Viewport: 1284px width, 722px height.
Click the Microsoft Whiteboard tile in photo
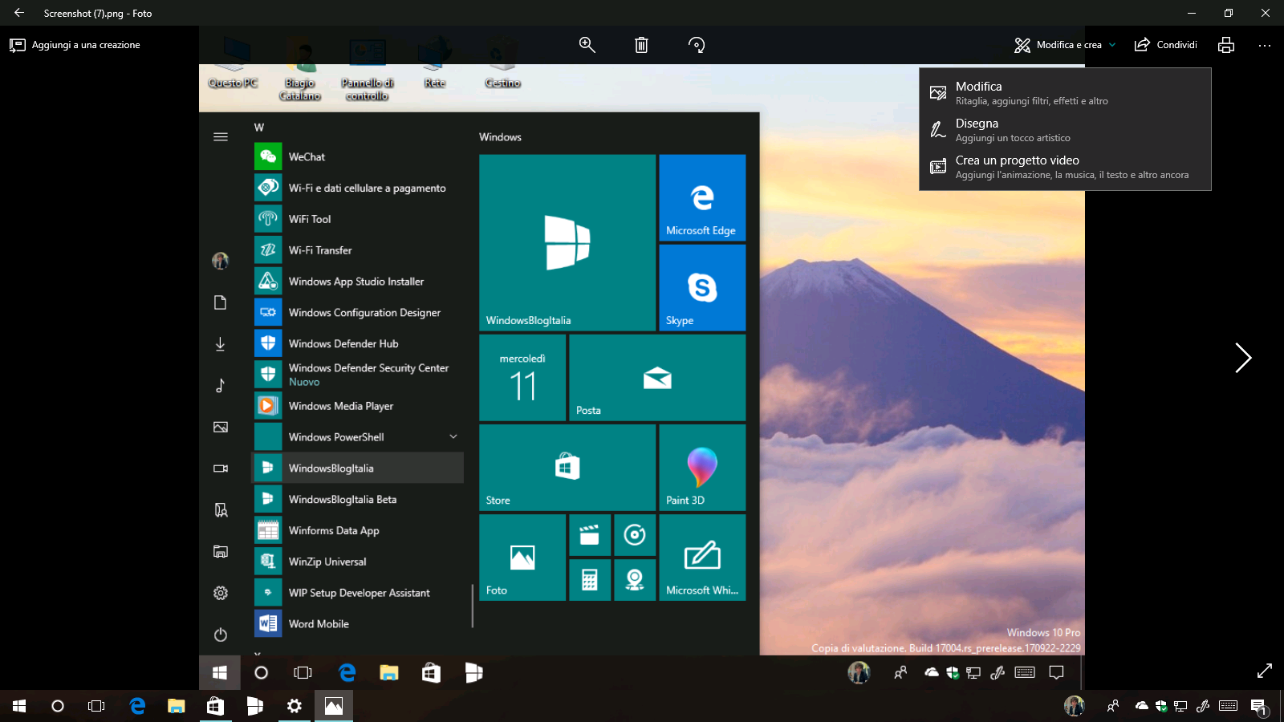coord(702,557)
